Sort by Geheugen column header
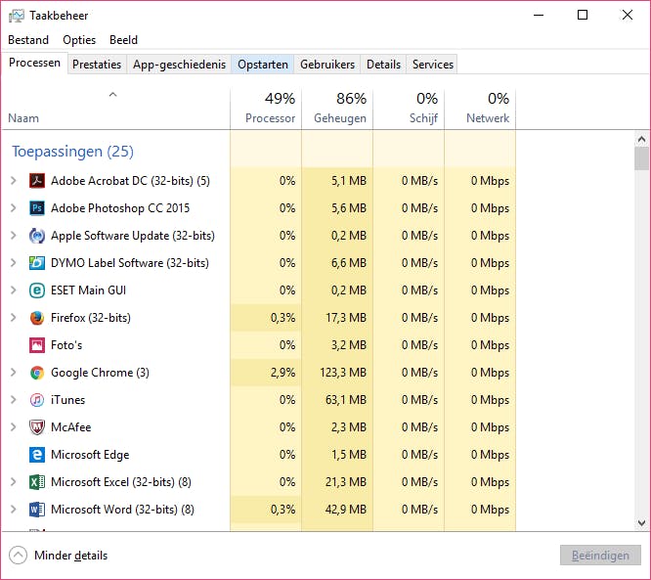The image size is (651, 580). (337, 109)
